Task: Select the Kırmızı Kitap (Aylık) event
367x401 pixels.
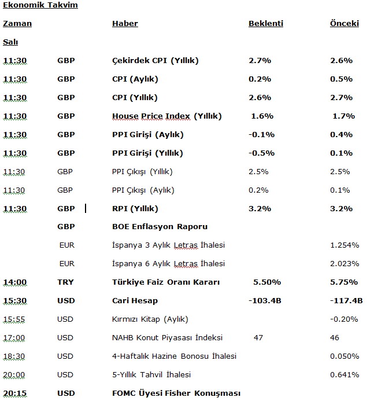Action: pyautogui.click(x=150, y=319)
